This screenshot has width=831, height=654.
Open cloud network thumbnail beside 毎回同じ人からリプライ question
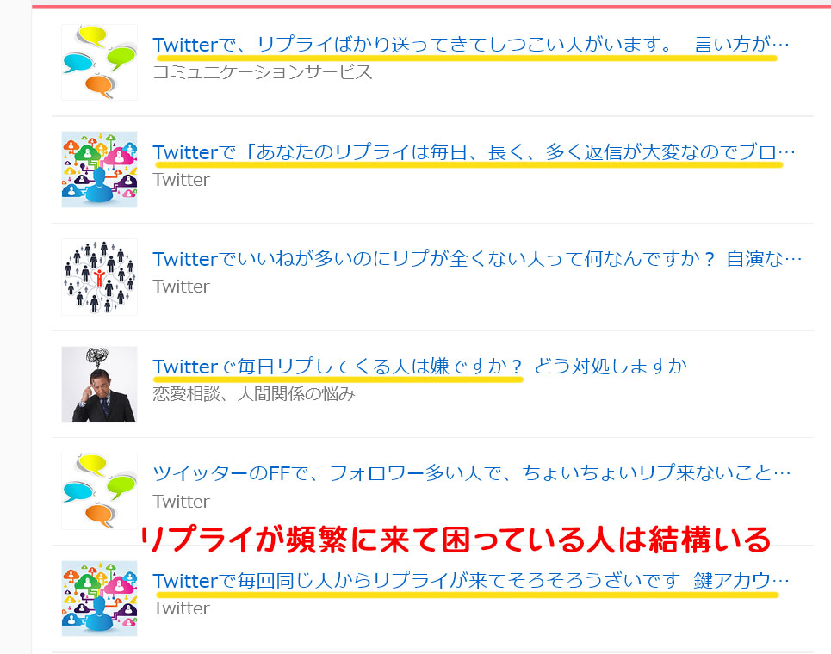tap(99, 598)
